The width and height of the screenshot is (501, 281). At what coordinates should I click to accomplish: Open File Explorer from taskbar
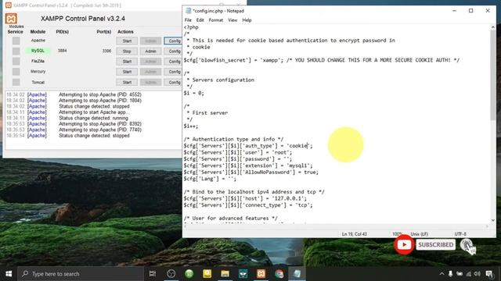(x=225, y=274)
